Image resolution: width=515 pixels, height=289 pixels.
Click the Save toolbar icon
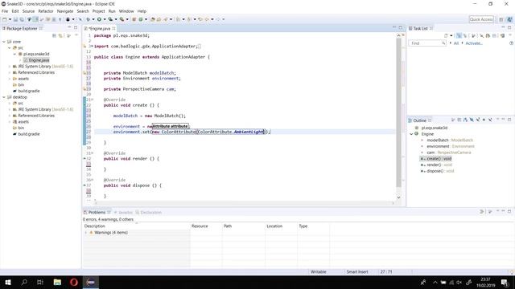pyautogui.click(x=15, y=19)
